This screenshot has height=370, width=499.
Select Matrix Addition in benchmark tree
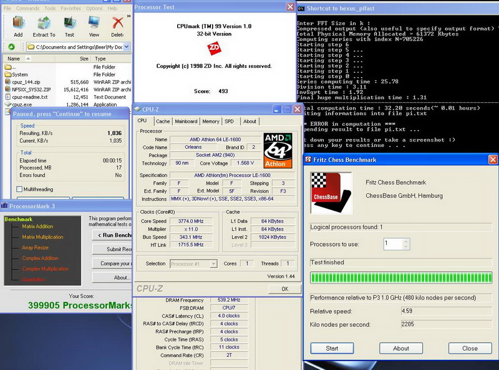[x=37, y=226]
